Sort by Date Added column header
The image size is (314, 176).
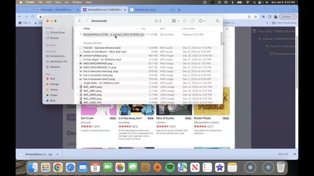[x=188, y=28]
